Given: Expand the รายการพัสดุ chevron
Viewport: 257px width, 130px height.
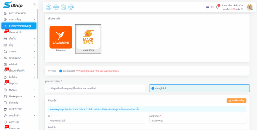Looking at the screenshot, I should 34,20.
